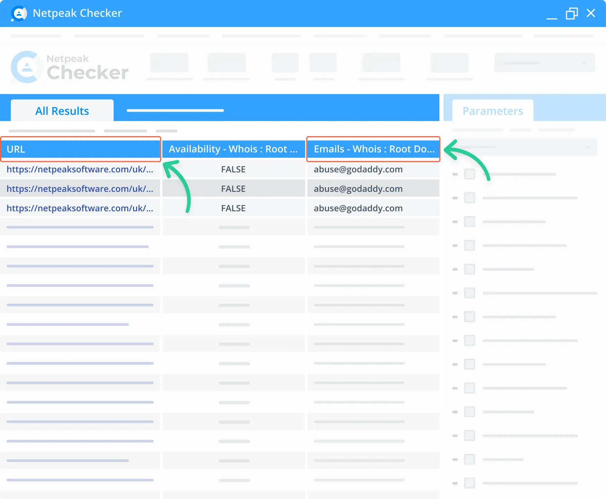Restore down the Netpeak Checker window

point(572,14)
